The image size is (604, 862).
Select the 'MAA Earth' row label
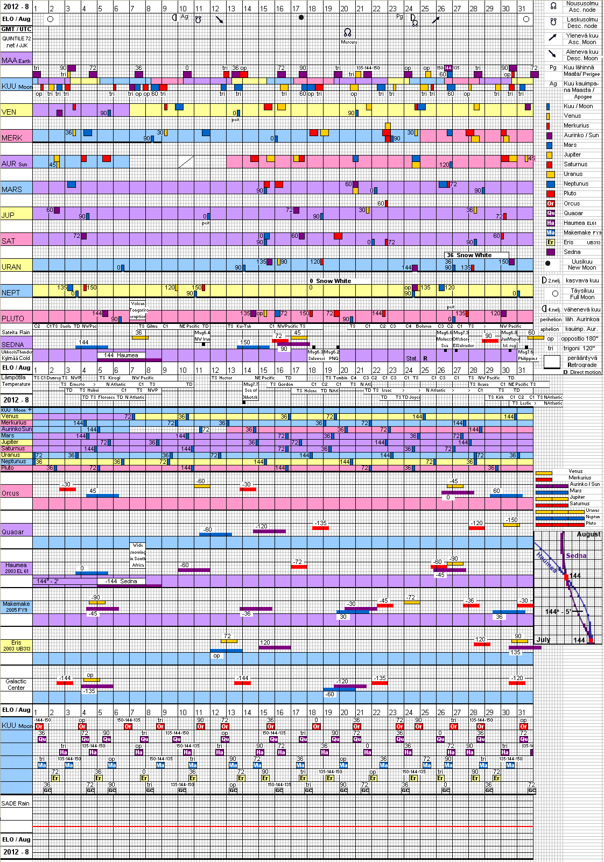pos(16,60)
